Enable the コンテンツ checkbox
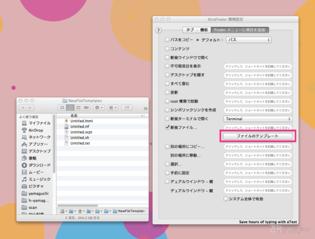 (167, 49)
